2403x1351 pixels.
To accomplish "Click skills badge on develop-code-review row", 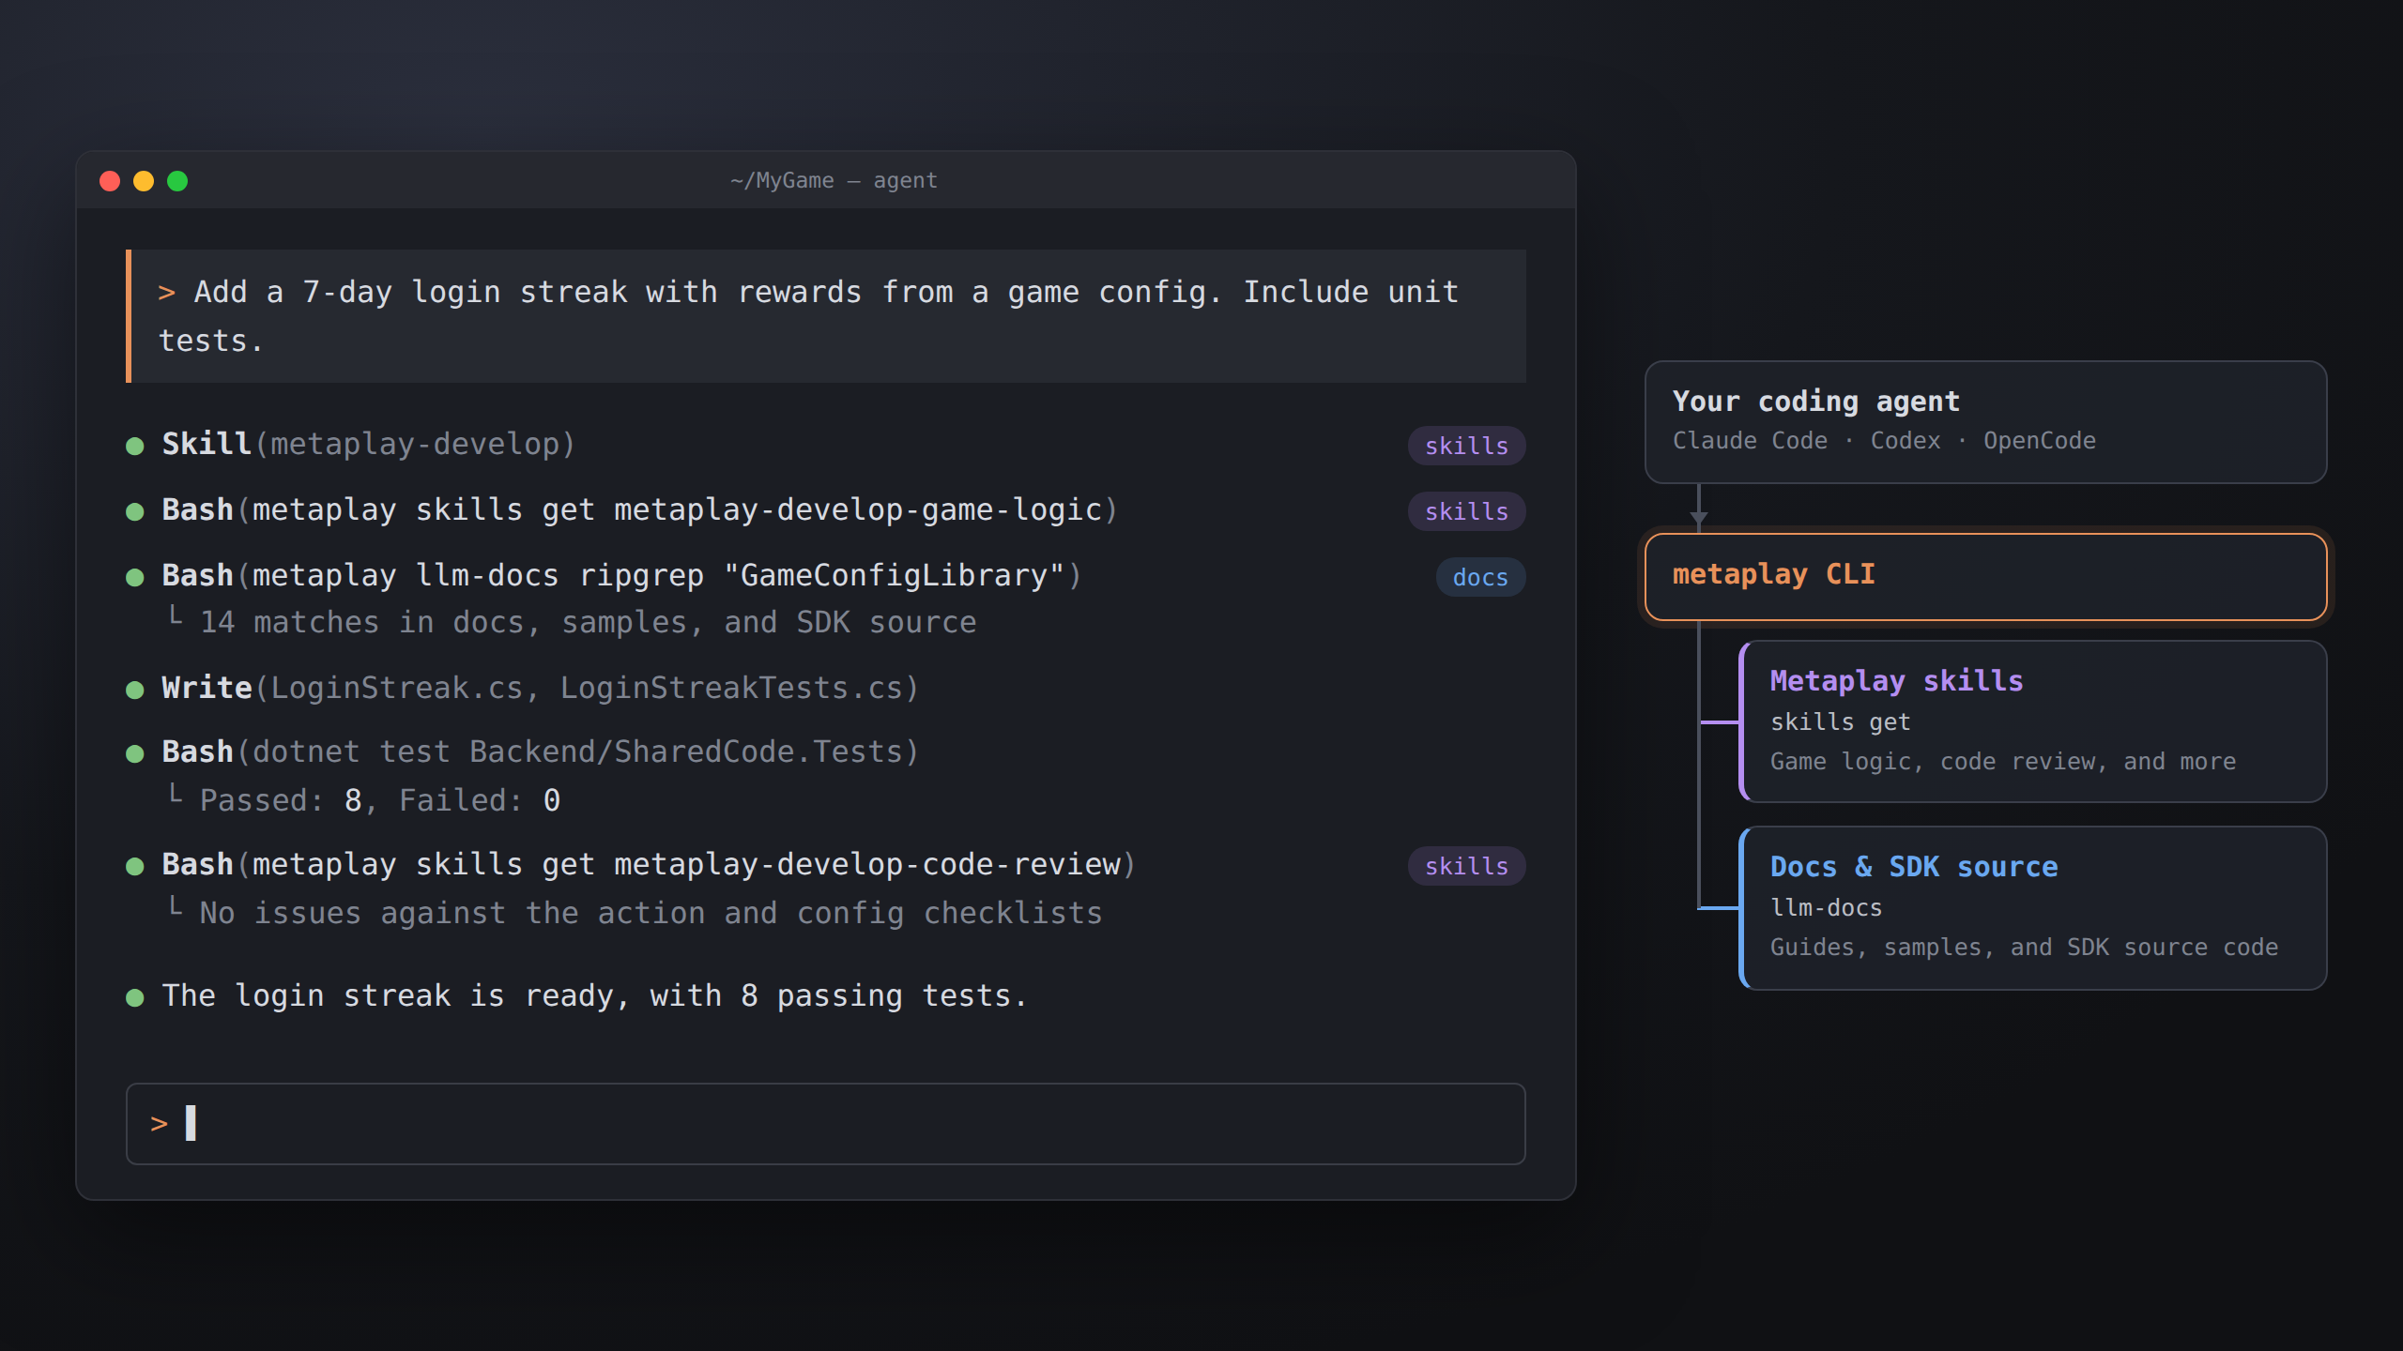I will [1466, 866].
